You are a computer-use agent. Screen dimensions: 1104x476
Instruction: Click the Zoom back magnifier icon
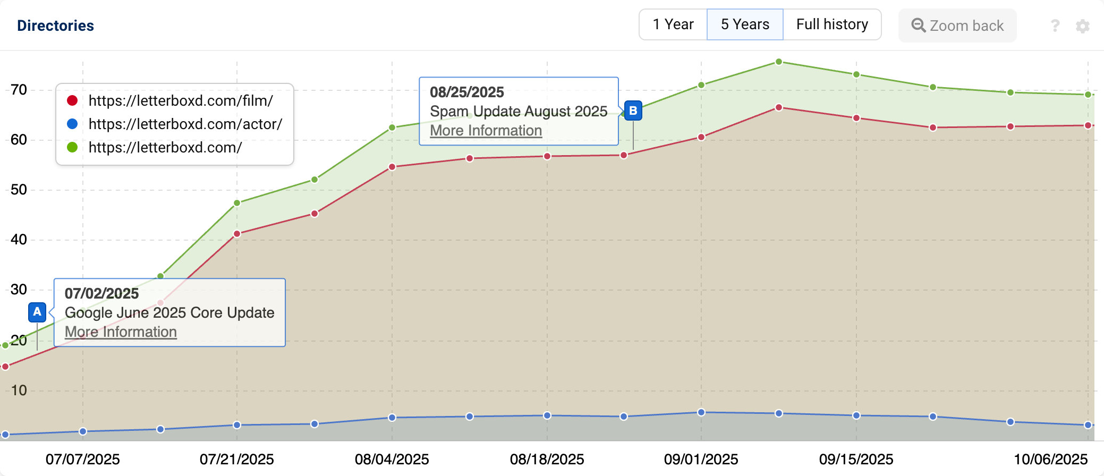919,25
